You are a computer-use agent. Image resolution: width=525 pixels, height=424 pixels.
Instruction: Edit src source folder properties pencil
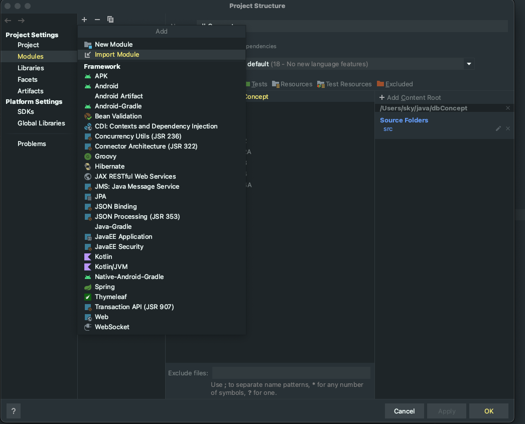pyautogui.click(x=498, y=128)
